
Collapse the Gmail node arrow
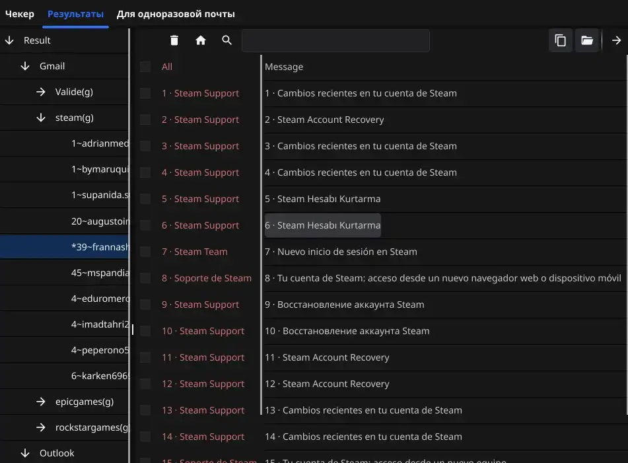25,66
